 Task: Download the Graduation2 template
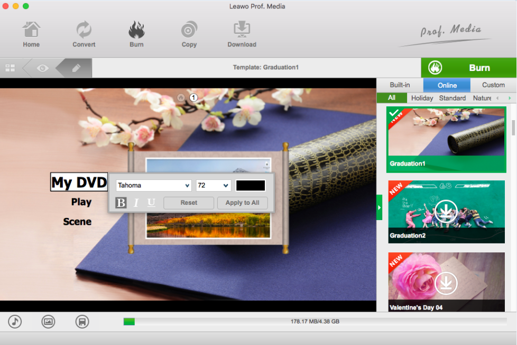tap(446, 211)
